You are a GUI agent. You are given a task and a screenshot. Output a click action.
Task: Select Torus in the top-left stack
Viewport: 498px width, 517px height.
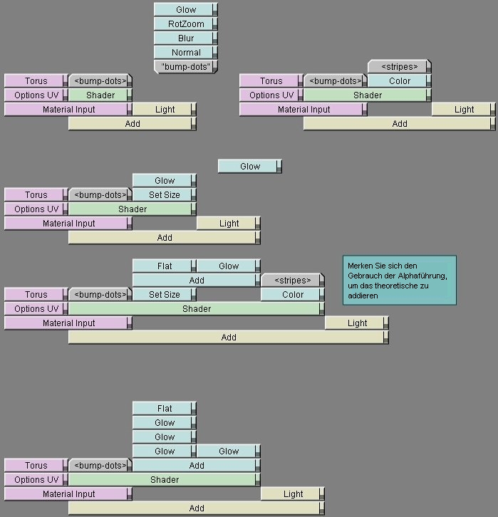tap(36, 80)
